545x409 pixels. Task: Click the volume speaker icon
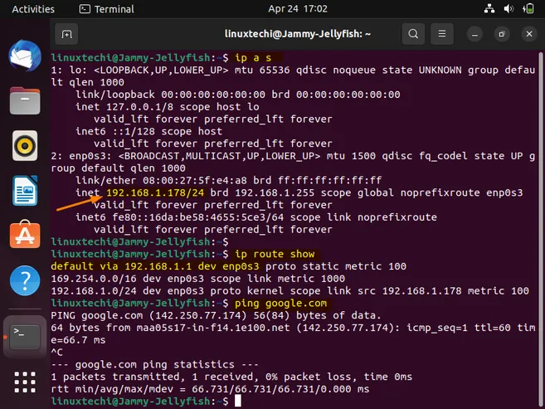coord(509,9)
